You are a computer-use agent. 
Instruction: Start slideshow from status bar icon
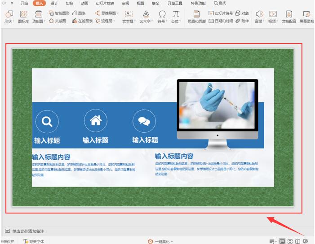pos(306,241)
